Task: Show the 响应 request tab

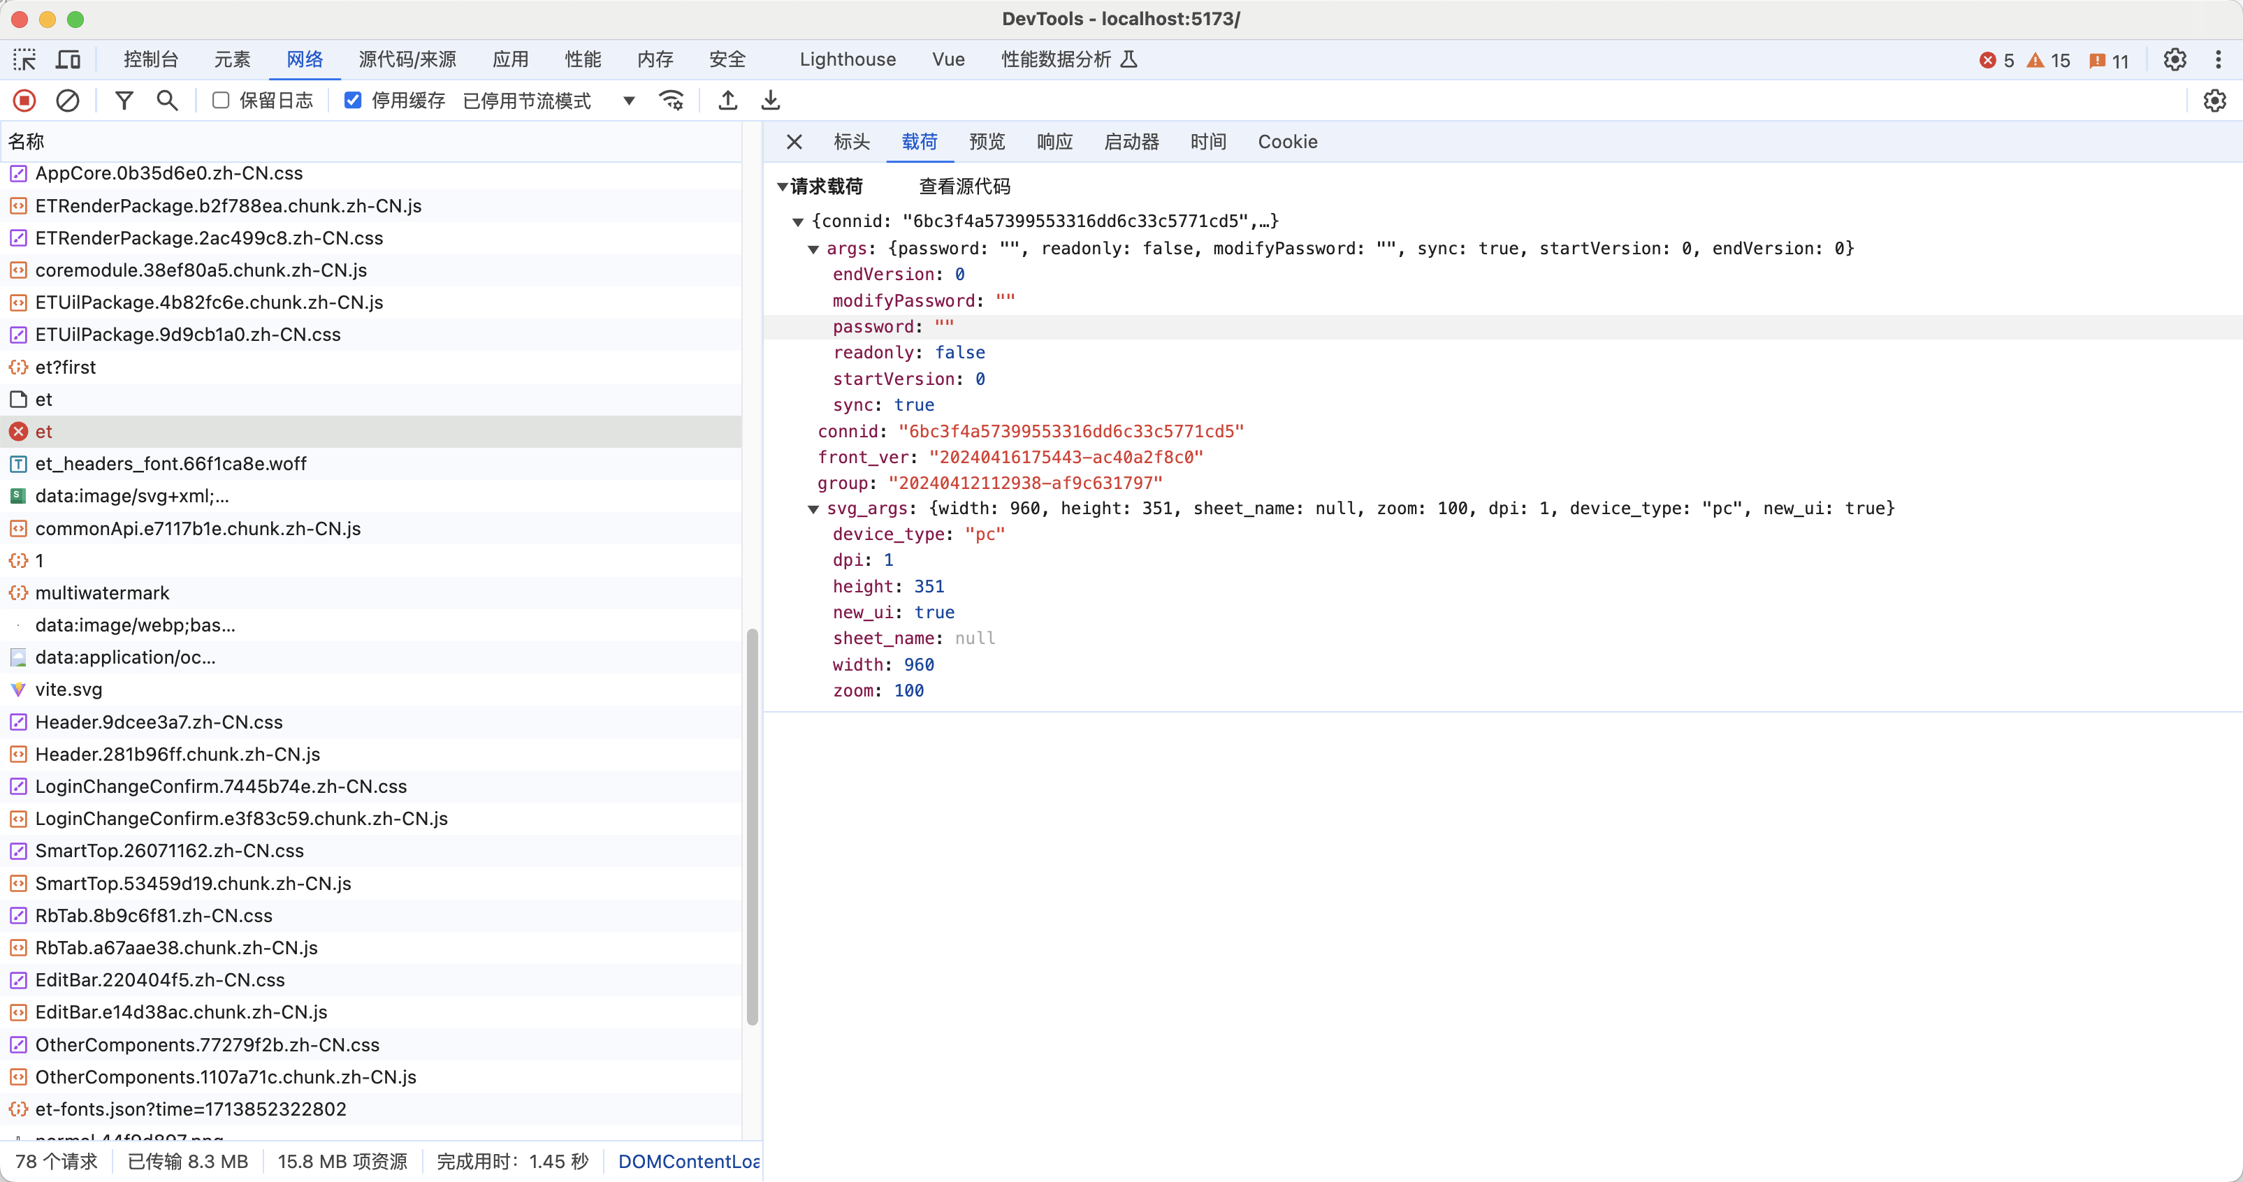Action: (1054, 142)
